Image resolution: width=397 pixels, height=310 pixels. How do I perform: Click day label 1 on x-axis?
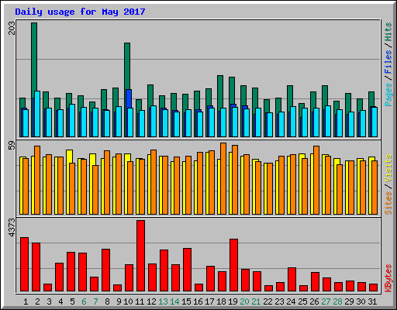26,301
